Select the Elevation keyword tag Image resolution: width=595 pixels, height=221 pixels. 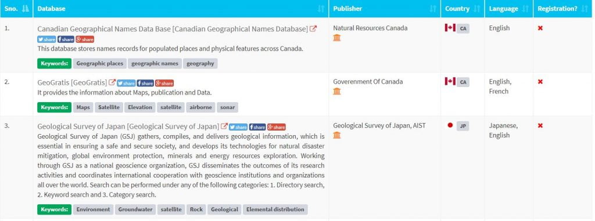coord(140,107)
